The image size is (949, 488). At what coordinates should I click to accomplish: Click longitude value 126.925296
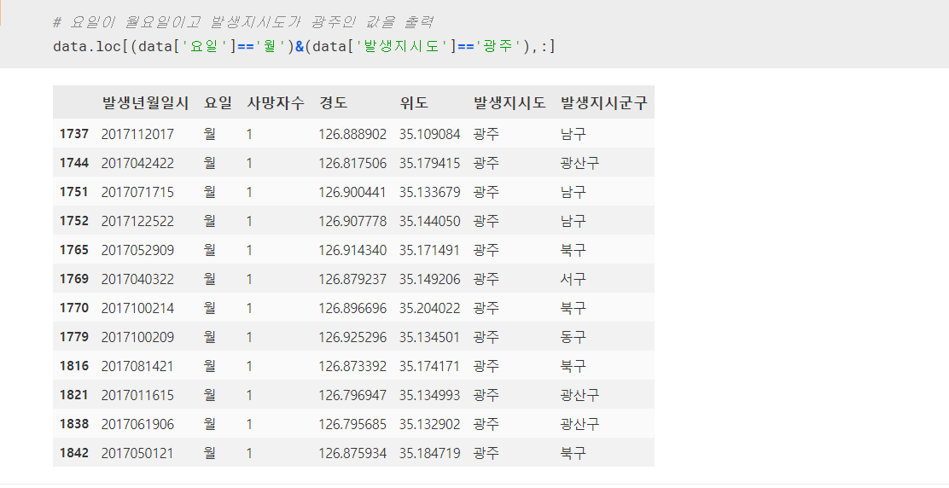coord(352,338)
